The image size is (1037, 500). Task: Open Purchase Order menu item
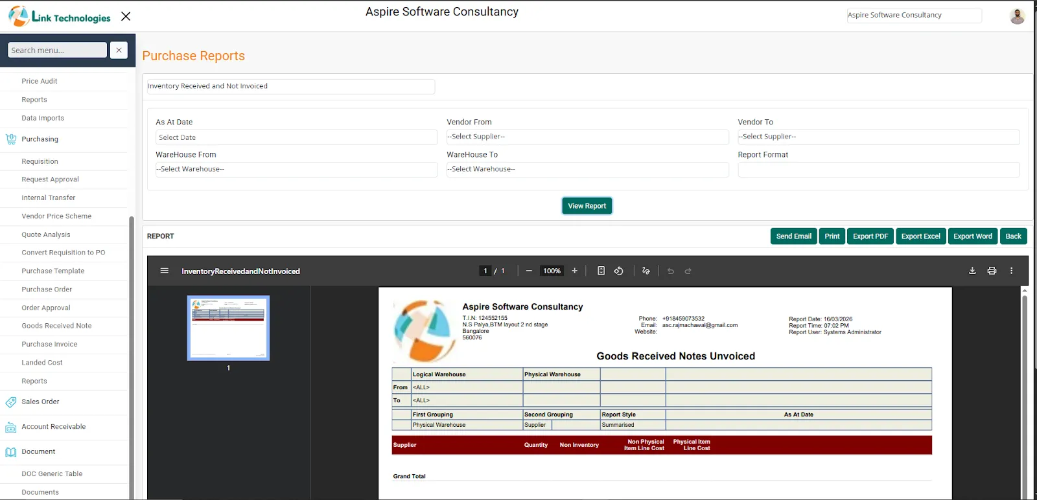pos(47,290)
